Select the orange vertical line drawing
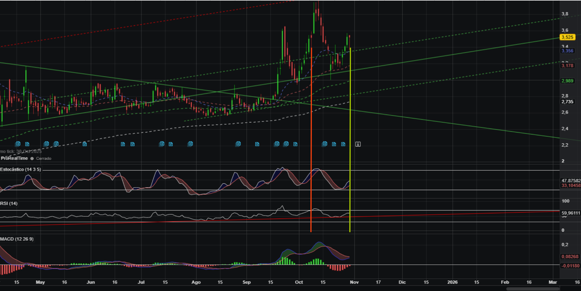The height and width of the screenshot is (291, 581). coord(311,140)
